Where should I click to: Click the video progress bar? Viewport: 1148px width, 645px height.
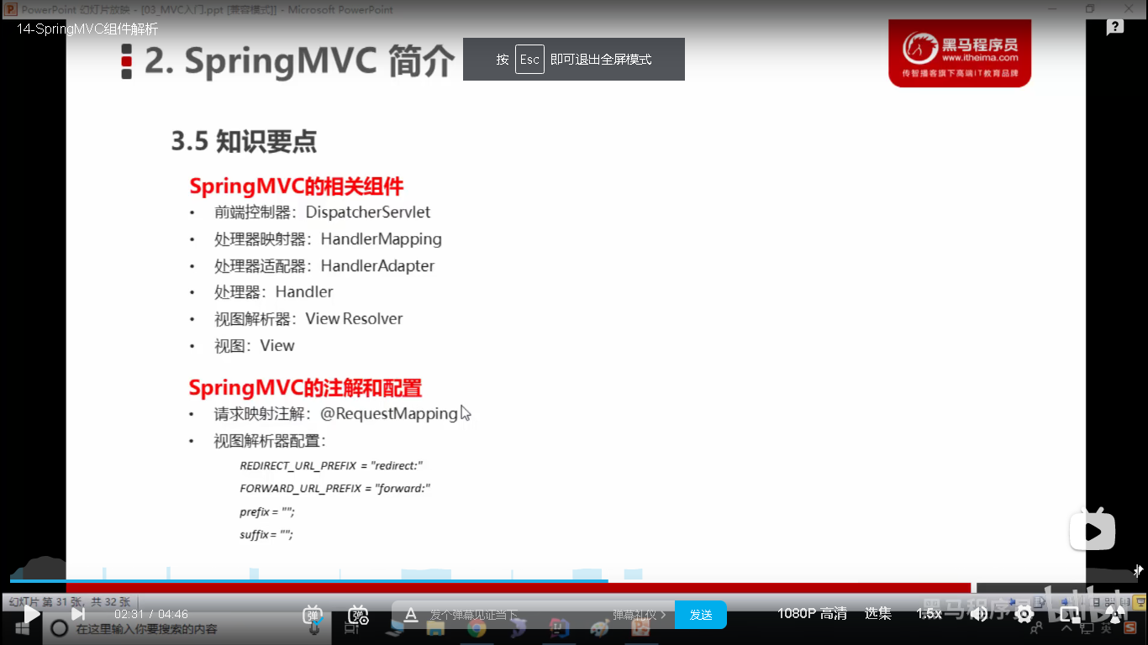[574, 580]
